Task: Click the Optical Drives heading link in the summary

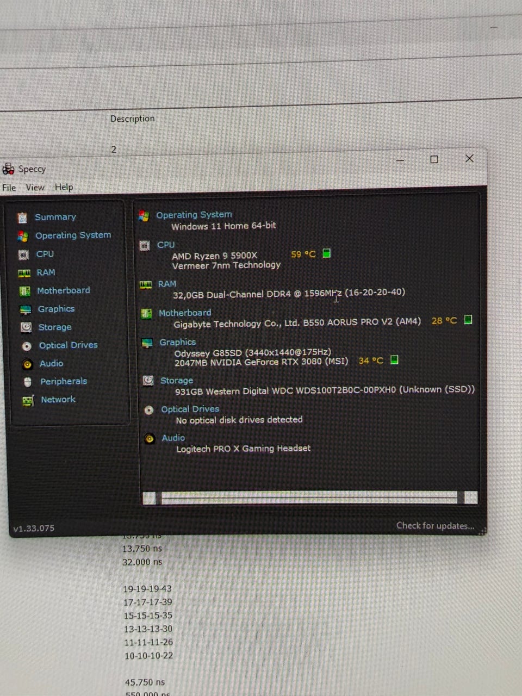Action: click(x=190, y=409)
